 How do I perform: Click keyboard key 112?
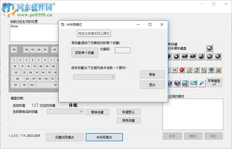(x=26, y=50)
